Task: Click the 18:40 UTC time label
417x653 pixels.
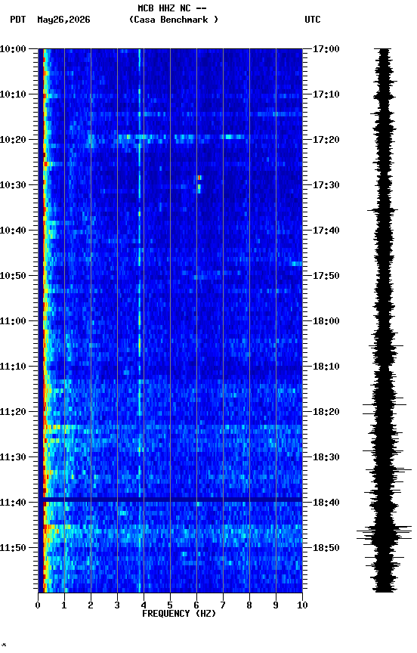Action: click(x=326, y=503)
